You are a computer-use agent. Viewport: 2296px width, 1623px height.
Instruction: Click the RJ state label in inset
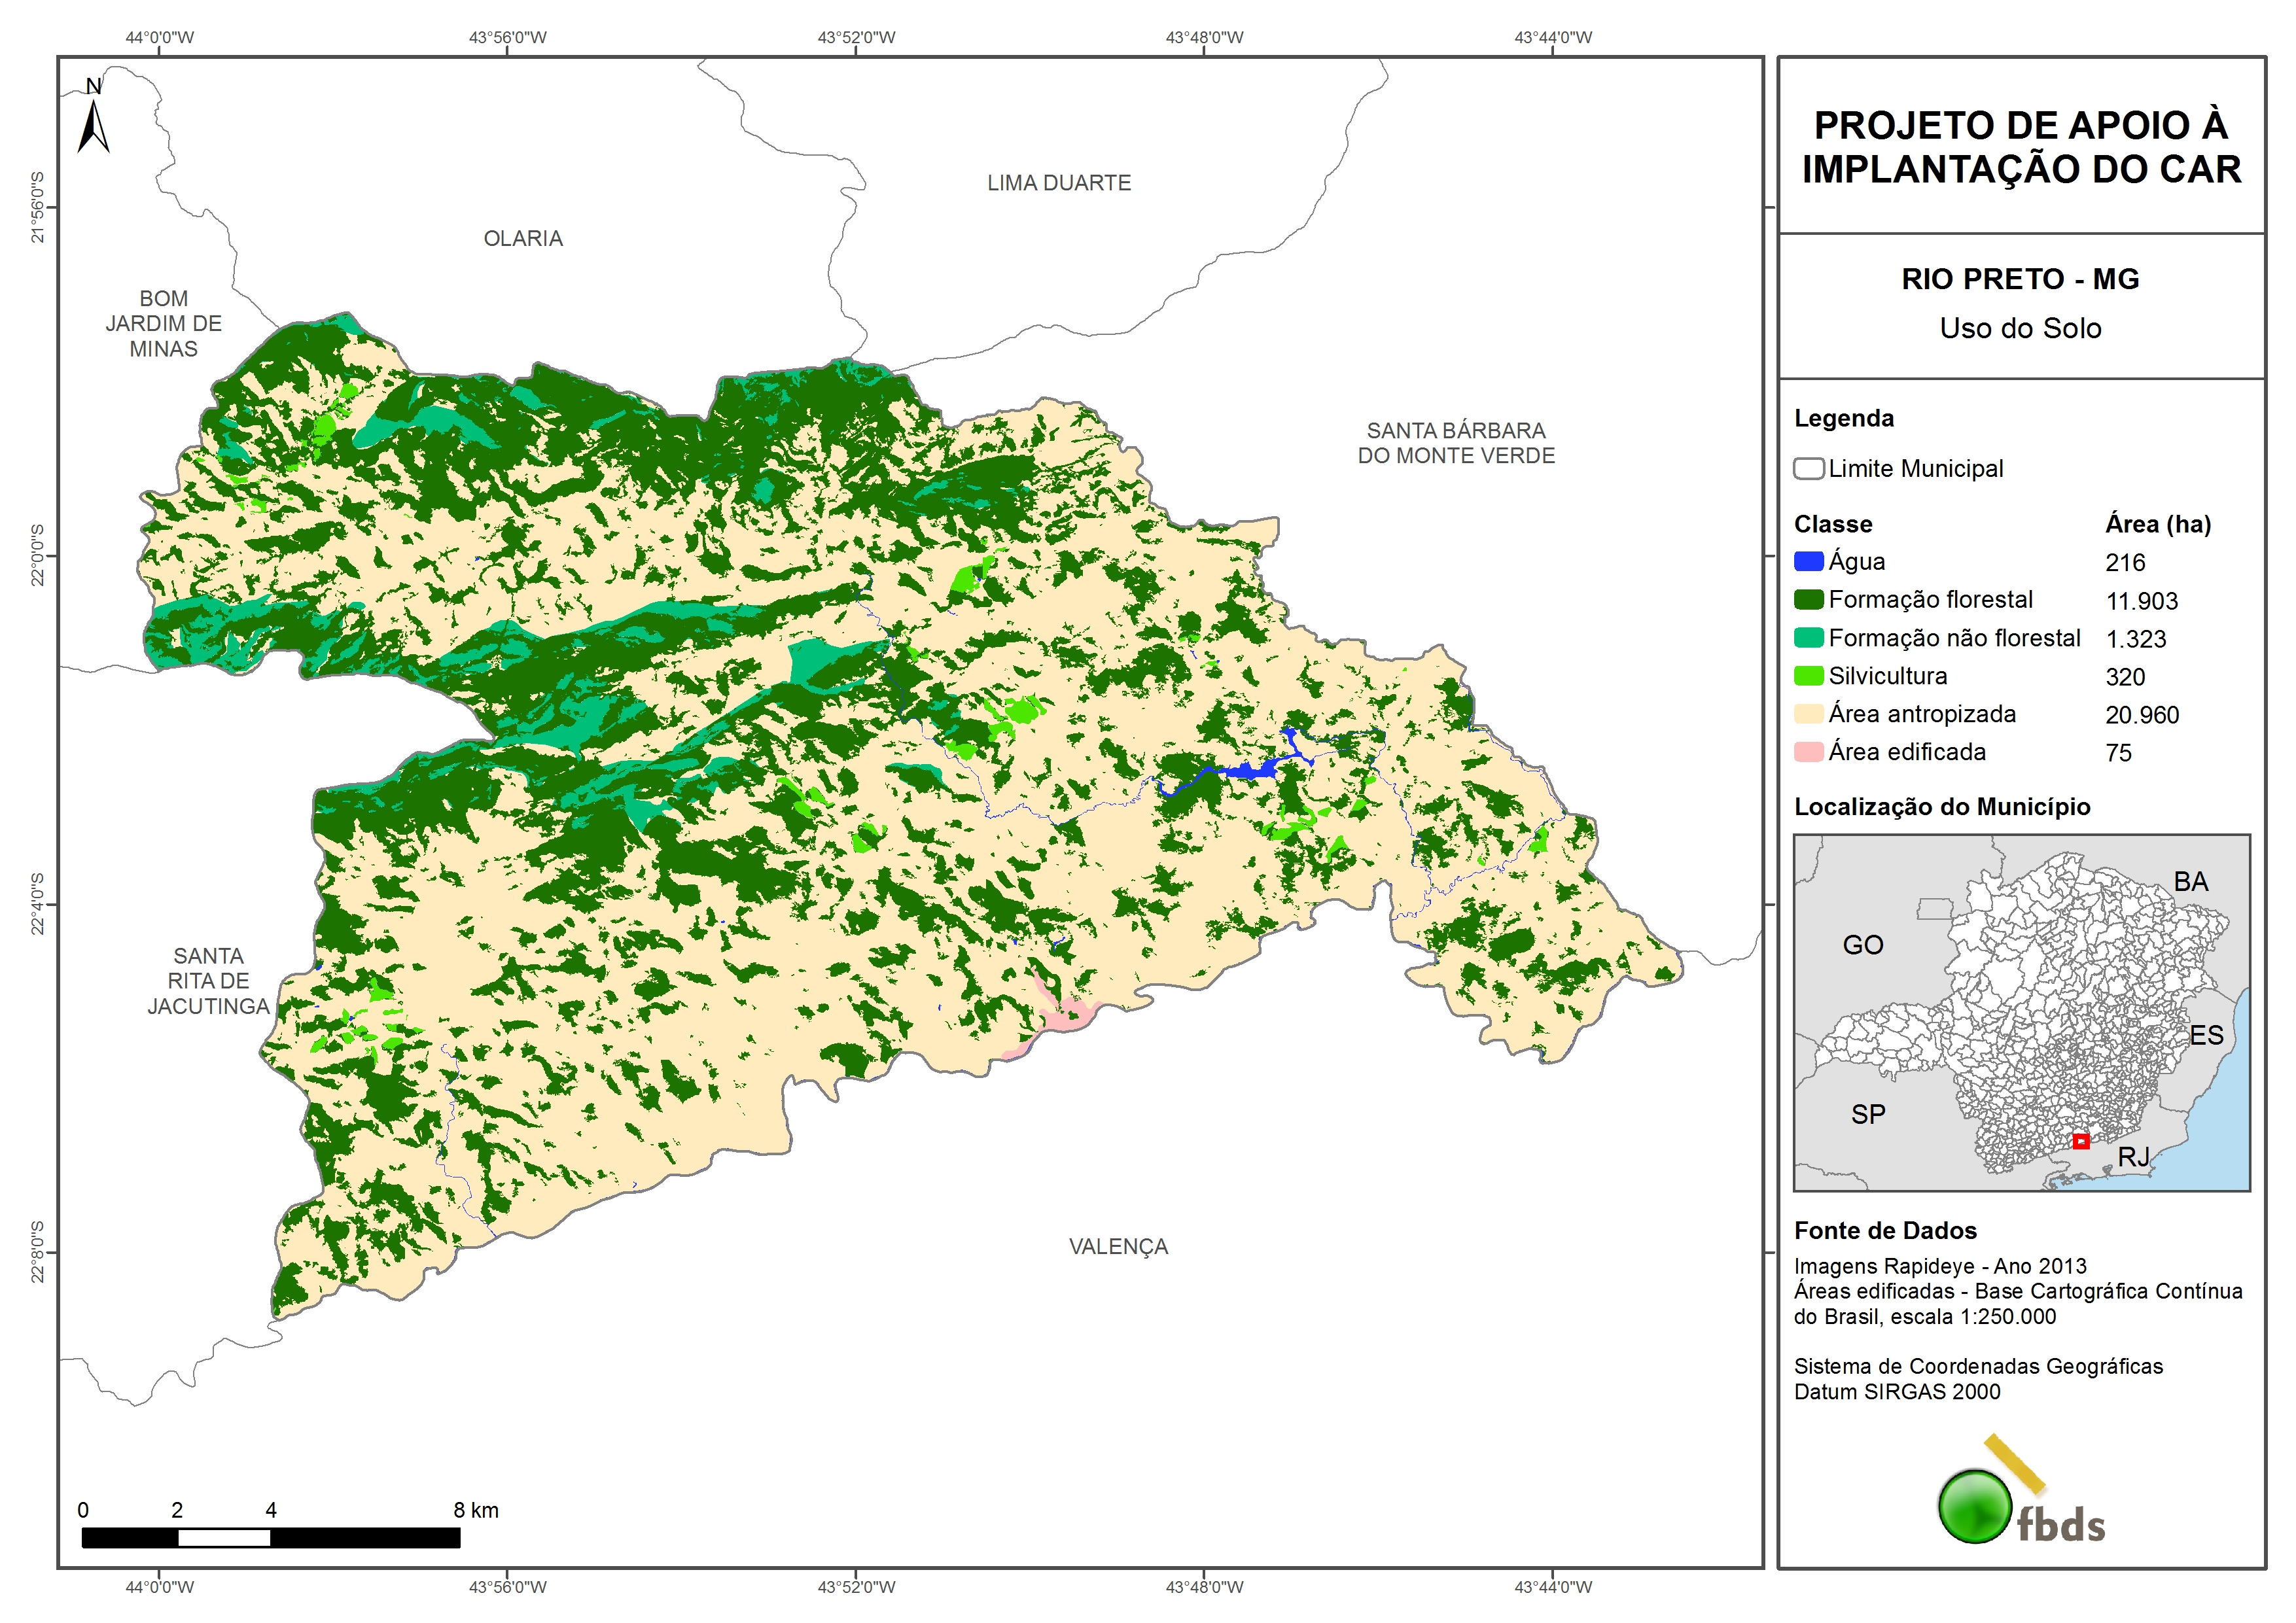coord(2133,1157)
